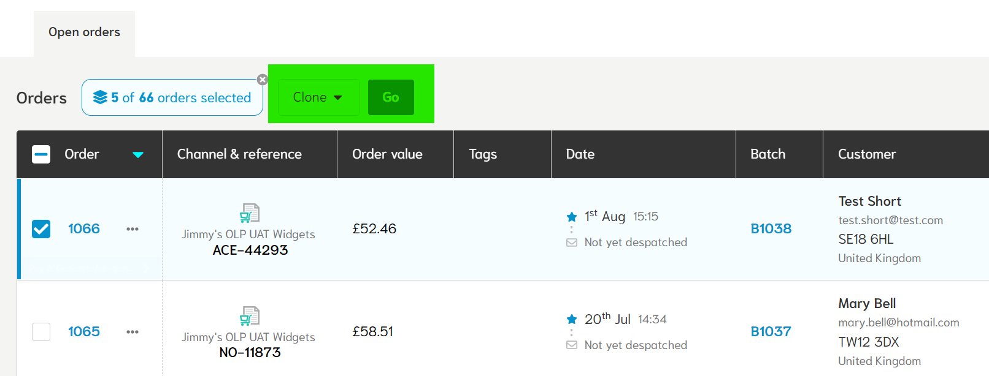989x376 pixels.
Task: Toggle the select-all checkbox in table header
Action: (41, 154)
